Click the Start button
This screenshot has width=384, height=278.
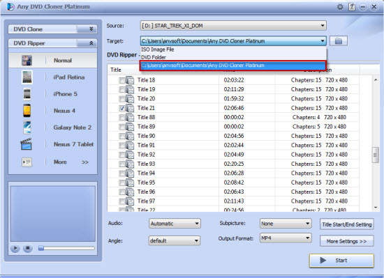pos(341,261)
